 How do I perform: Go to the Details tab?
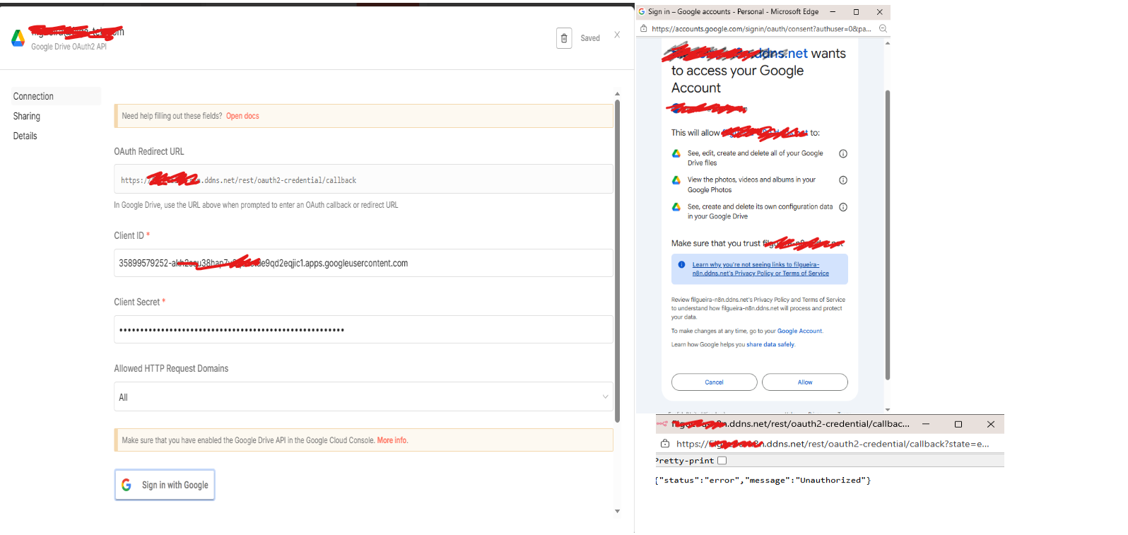click(25, 136)
